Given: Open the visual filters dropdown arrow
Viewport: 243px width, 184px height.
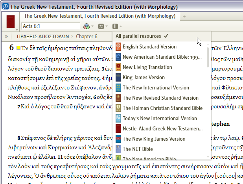Looking at the screenshot, I should pos(92,26).
